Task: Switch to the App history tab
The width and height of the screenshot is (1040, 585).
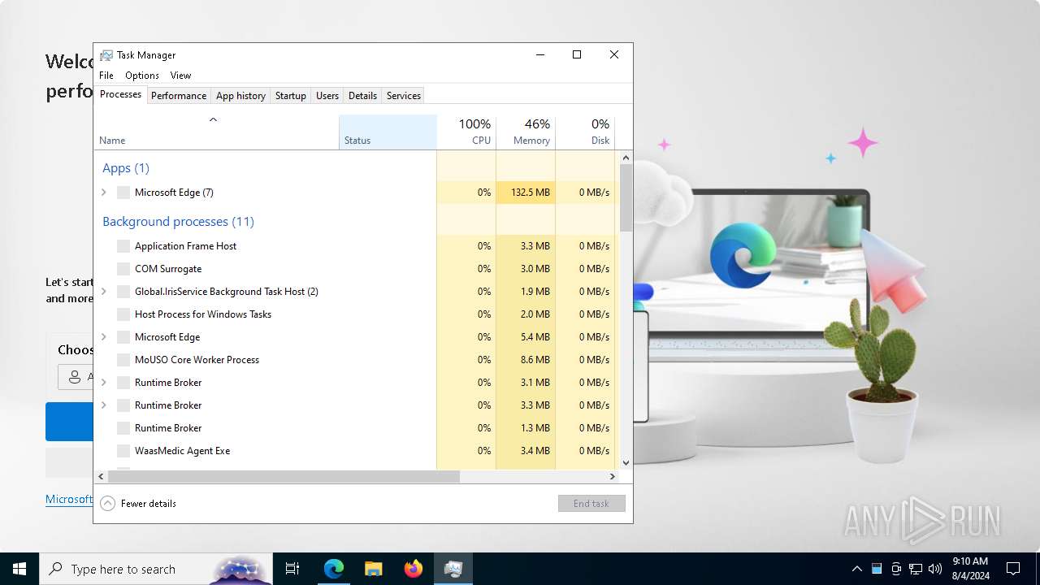Action: [x=240, y=96]
